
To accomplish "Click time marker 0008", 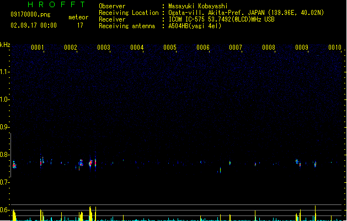I will 269,48.
